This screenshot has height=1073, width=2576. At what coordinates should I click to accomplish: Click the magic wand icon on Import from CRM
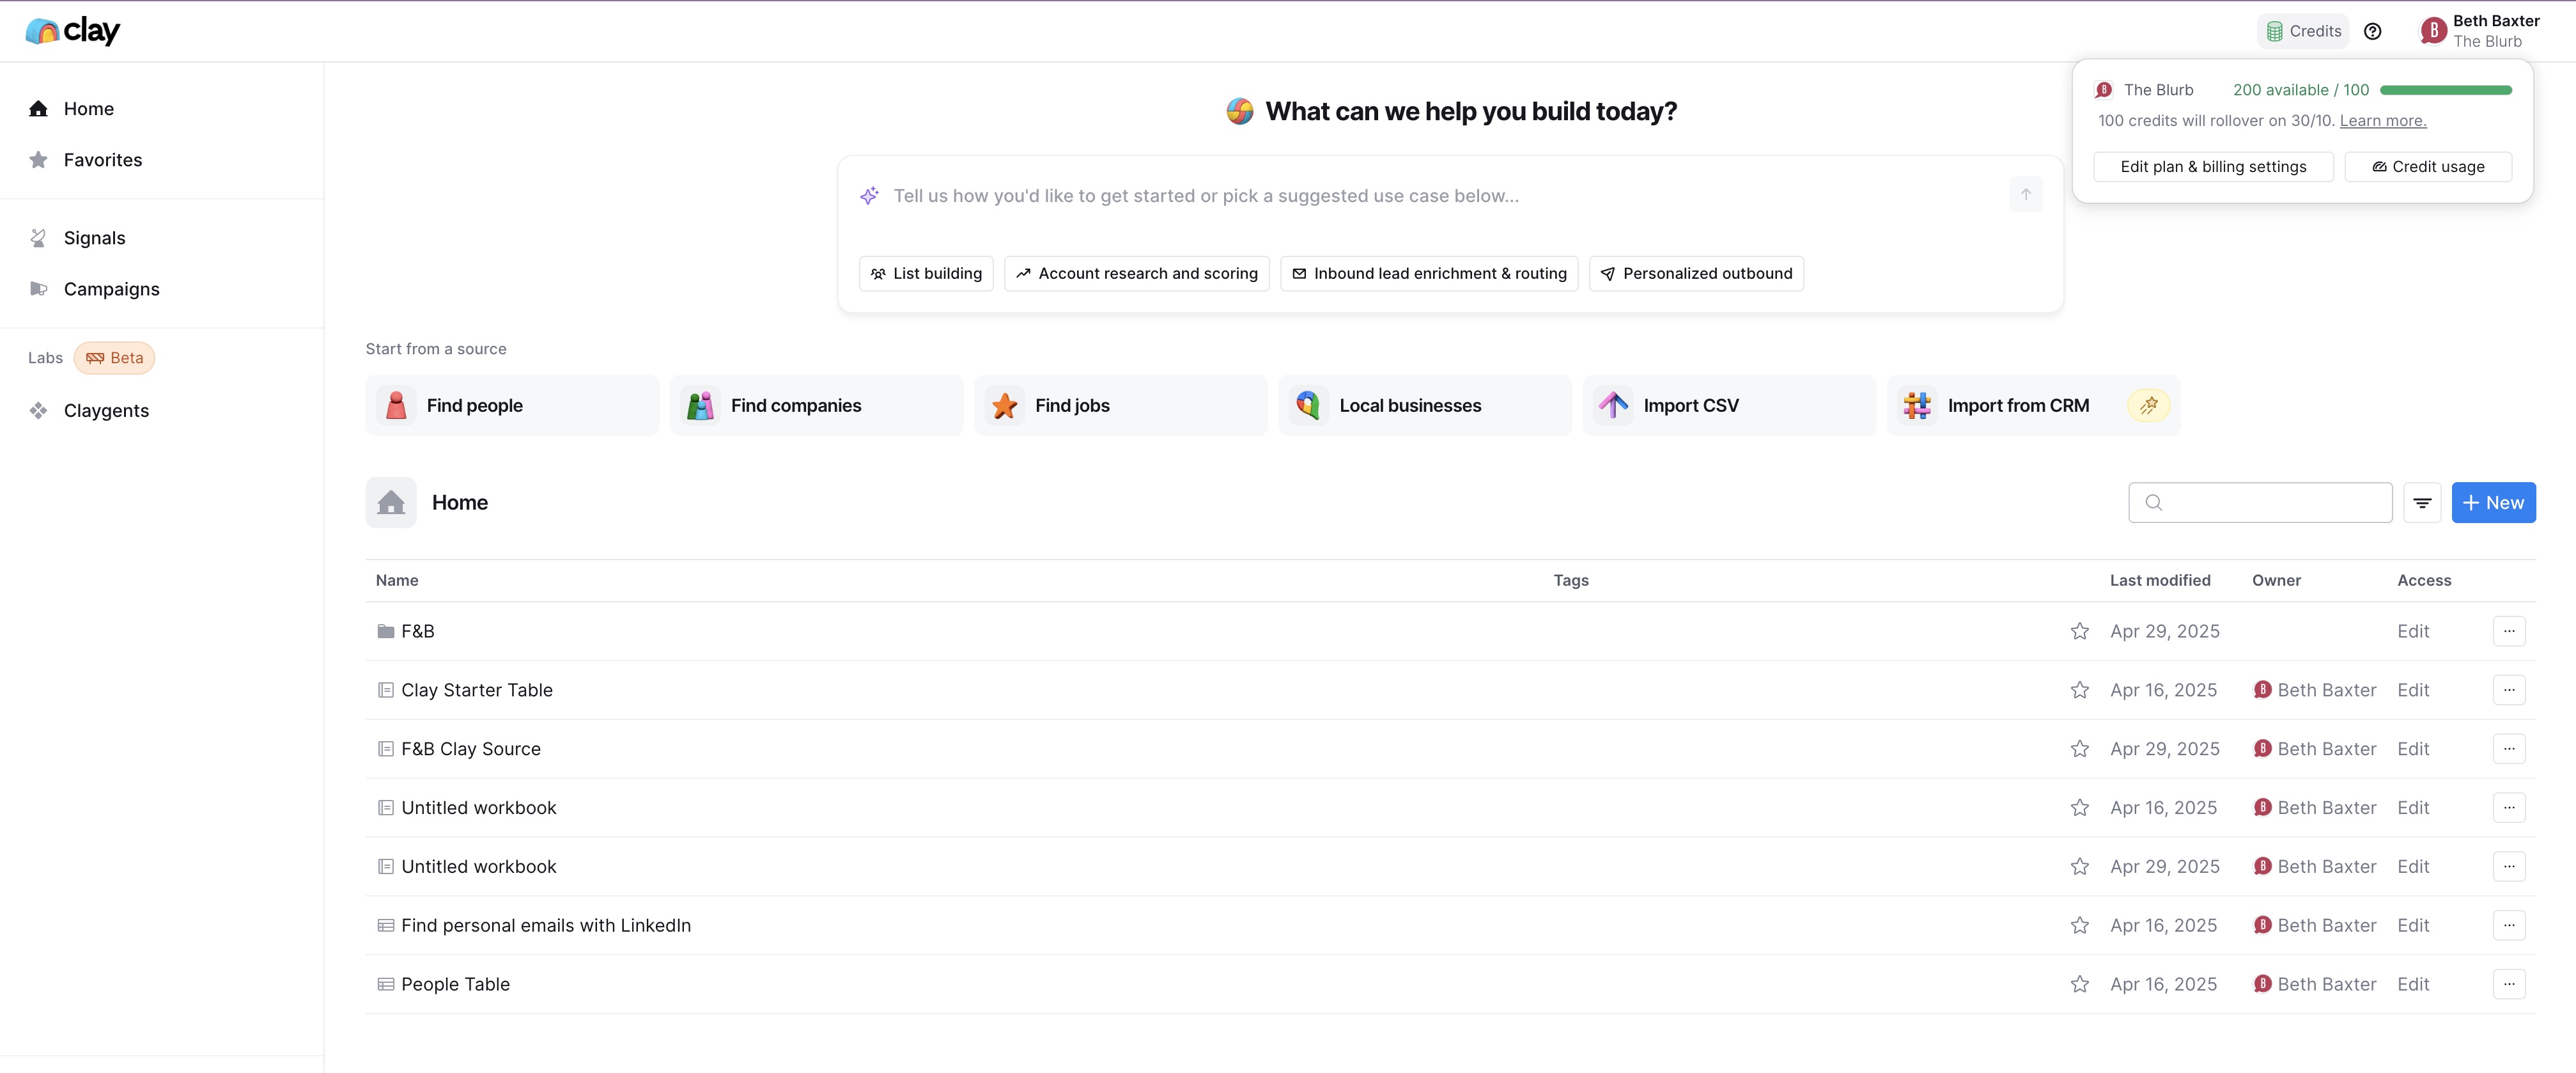[x=2148, y=405]
